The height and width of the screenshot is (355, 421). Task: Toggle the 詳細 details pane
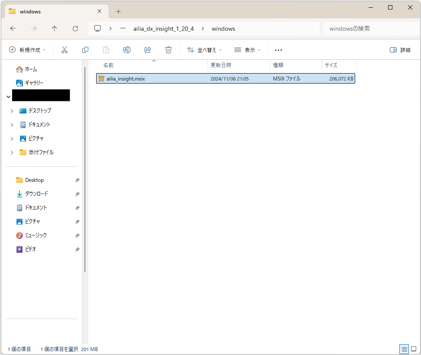(x=400, y=50)
